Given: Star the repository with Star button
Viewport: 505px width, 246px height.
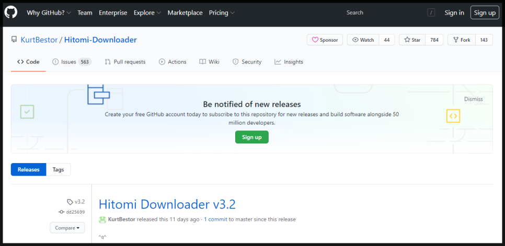Looking at the screenshot, I should tap(412, 40).
